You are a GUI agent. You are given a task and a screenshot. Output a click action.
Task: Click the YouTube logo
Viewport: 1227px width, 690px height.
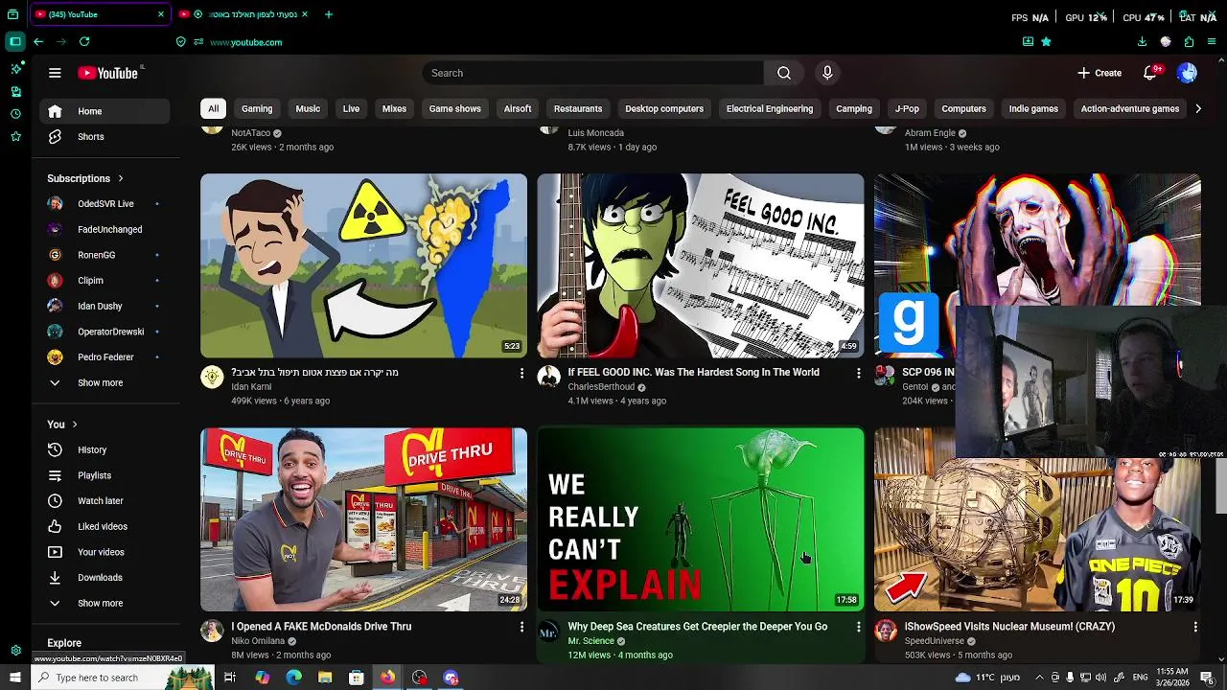tap(108, 73)
